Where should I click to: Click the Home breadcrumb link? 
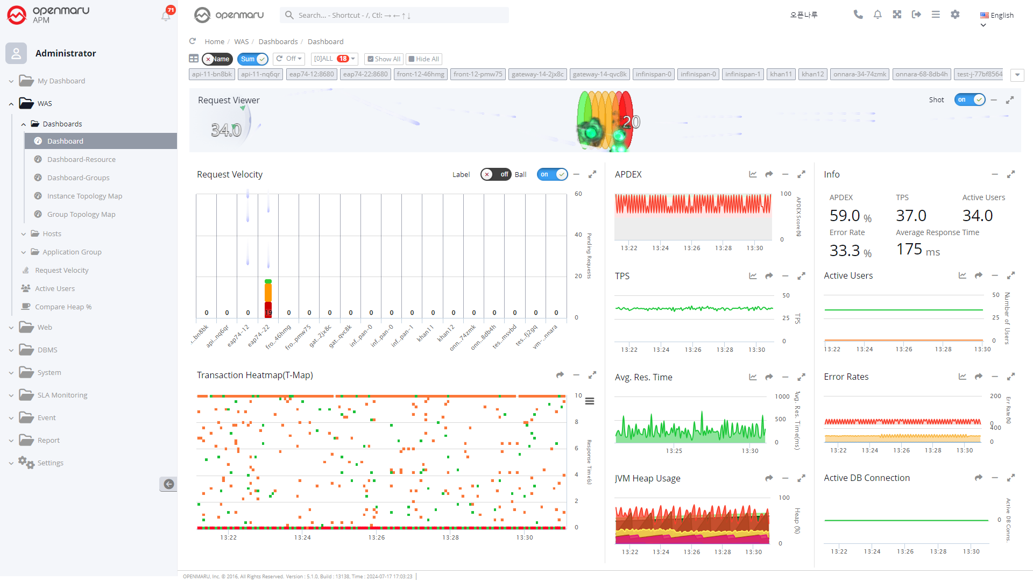[x=214, y=41]
